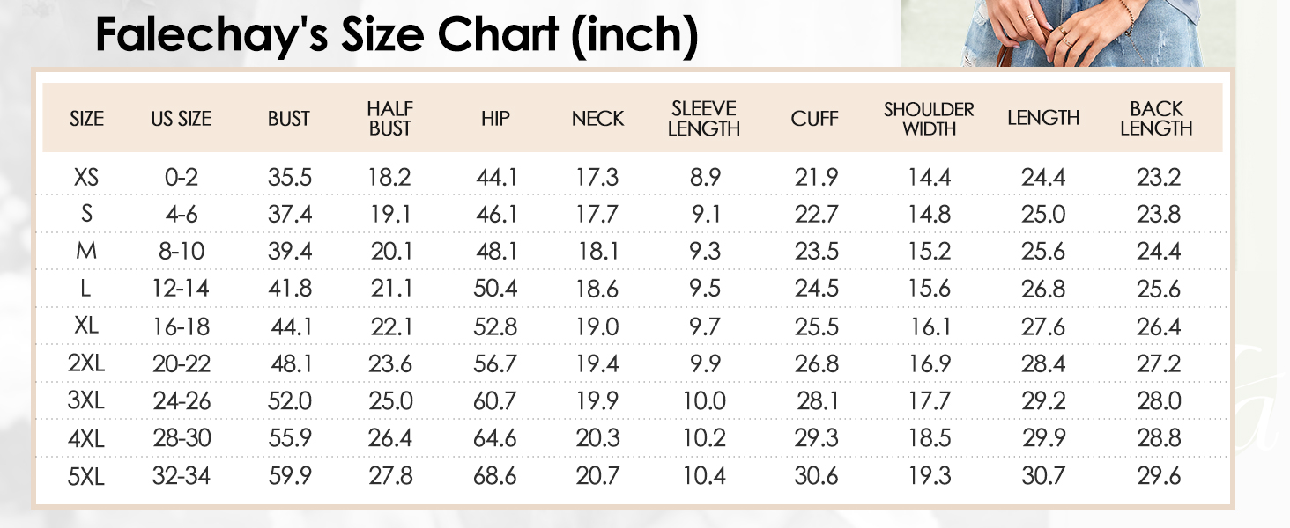Click the BACK LENGTH column header

pyautogui.click(x=1156, y=119)
